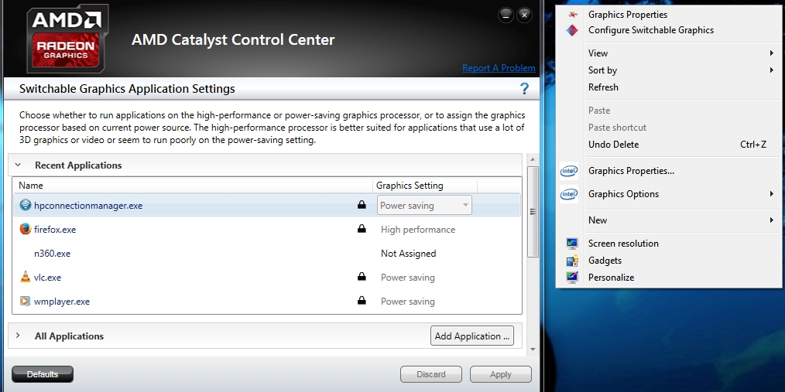Image resolution: width=785 pixels, height=392 pixels.
Task: Click the lock icon on firefox.exe row
Action: coord(361,230)
